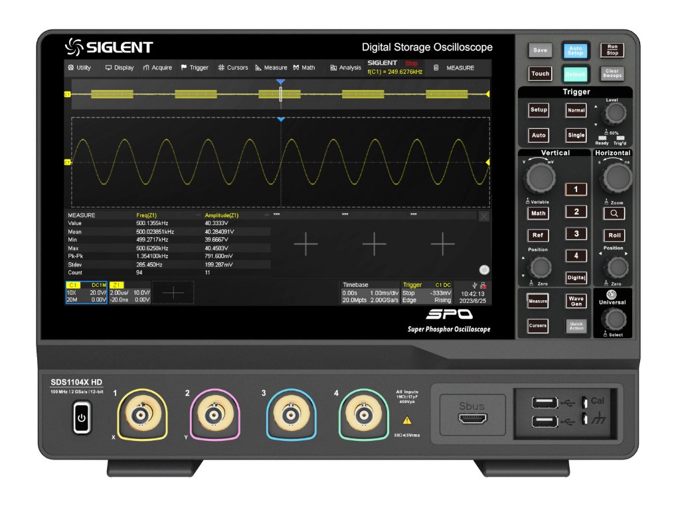Click the round grey handle near table
Screen dimensions: 680x510
tap(484, 270)
